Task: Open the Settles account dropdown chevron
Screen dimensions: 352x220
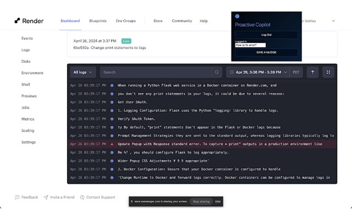Action: 333,21
